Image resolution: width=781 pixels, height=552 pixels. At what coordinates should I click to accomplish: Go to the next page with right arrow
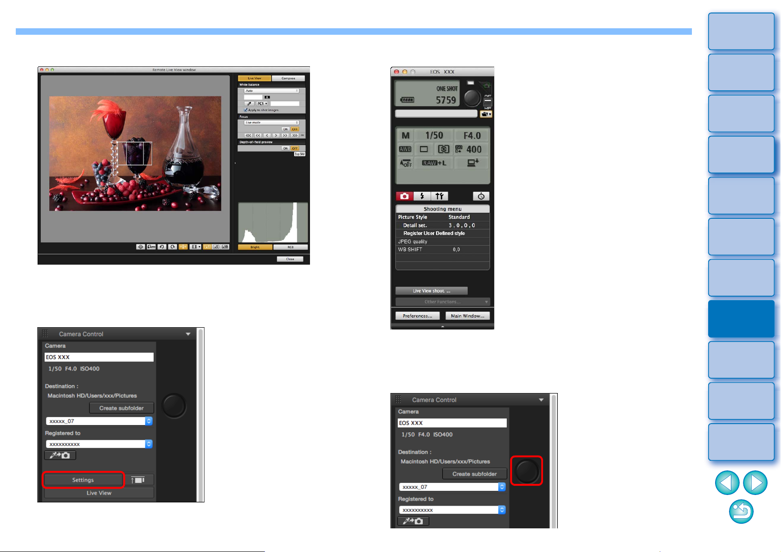tap(755, 482)
